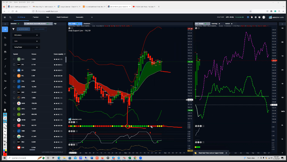Switch to the Wealth Dashboard tab

(x=62, y=17)
